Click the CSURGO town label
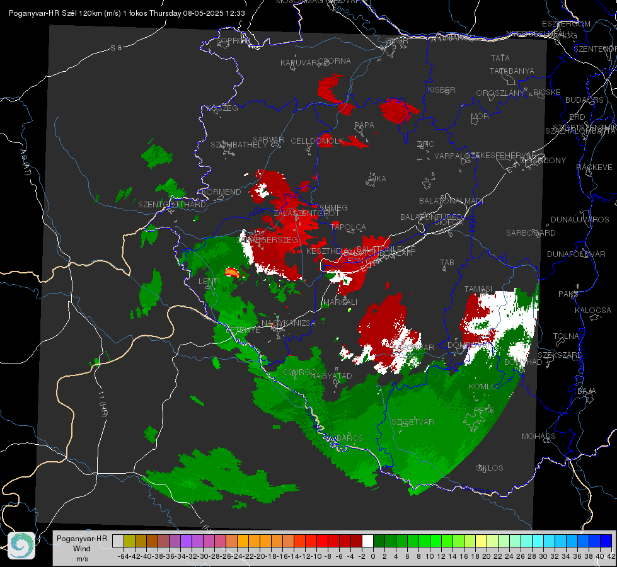 (300, 372)
